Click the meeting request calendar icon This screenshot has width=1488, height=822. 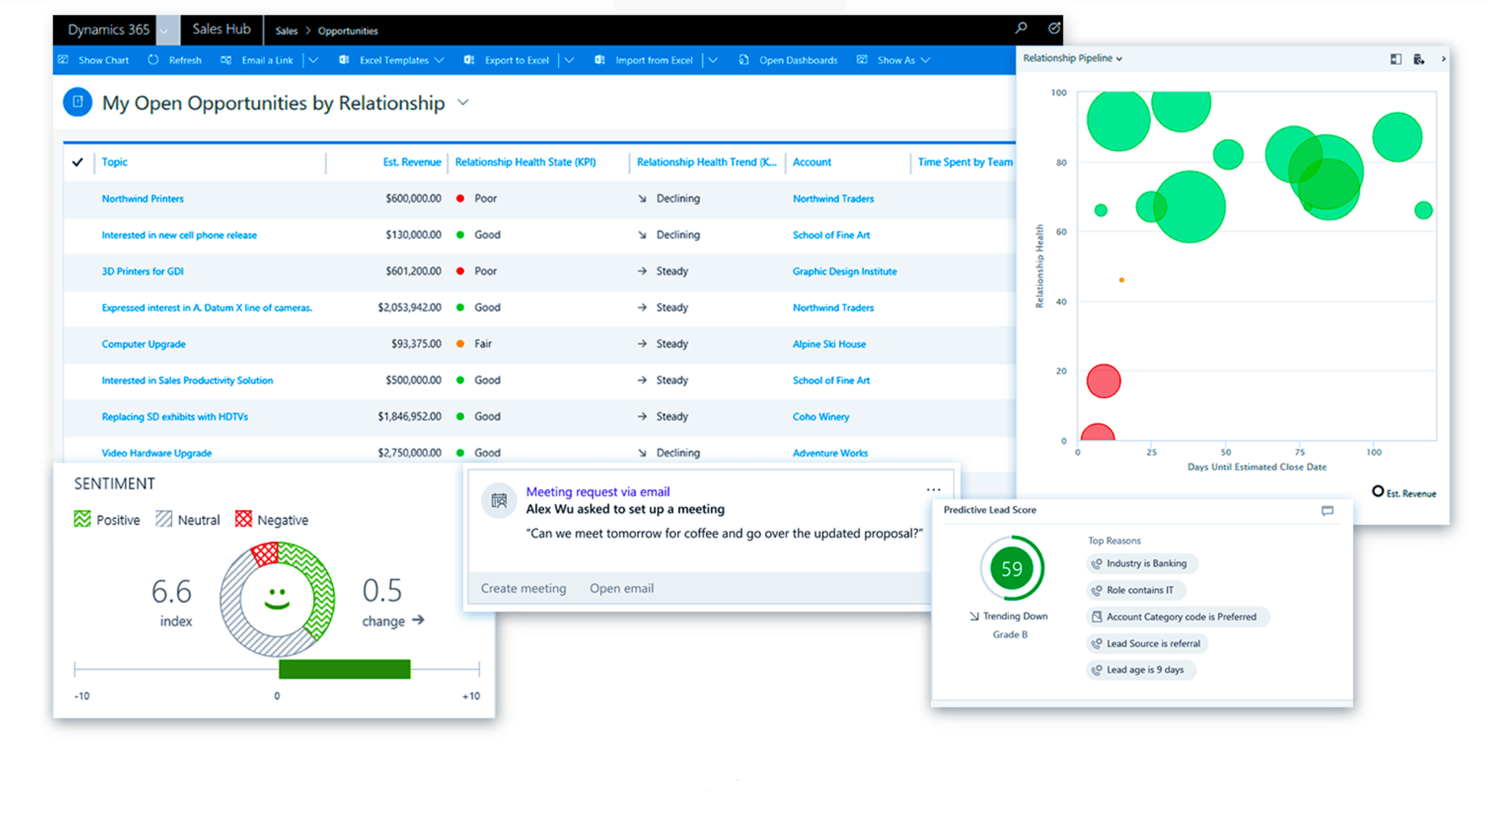[499, 500]
